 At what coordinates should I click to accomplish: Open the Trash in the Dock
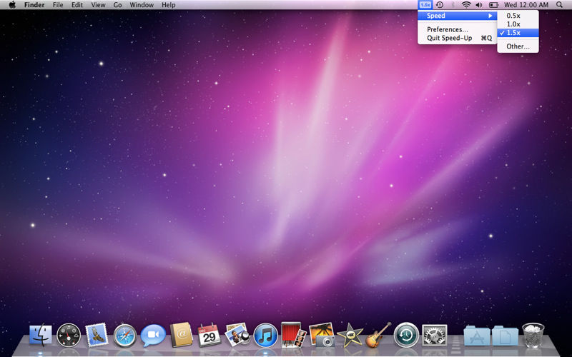pos(533,335)
